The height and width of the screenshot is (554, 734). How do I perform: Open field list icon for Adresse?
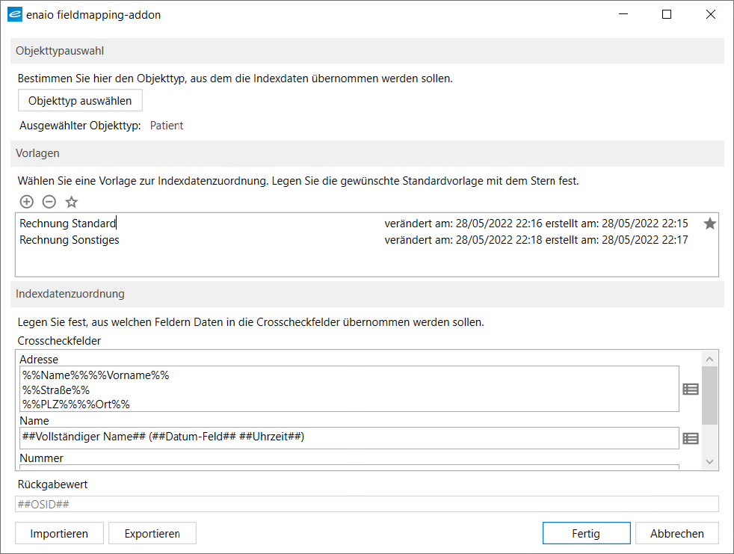[x=691, y=389]
